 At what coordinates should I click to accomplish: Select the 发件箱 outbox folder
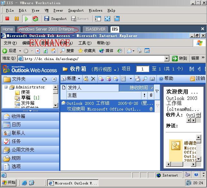tap(25, 103)
